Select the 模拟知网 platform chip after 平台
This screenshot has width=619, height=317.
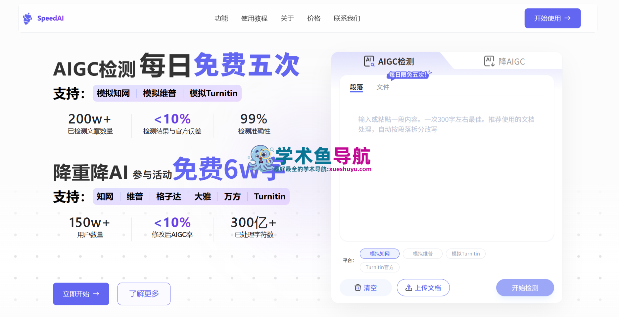tap(380, 254)
